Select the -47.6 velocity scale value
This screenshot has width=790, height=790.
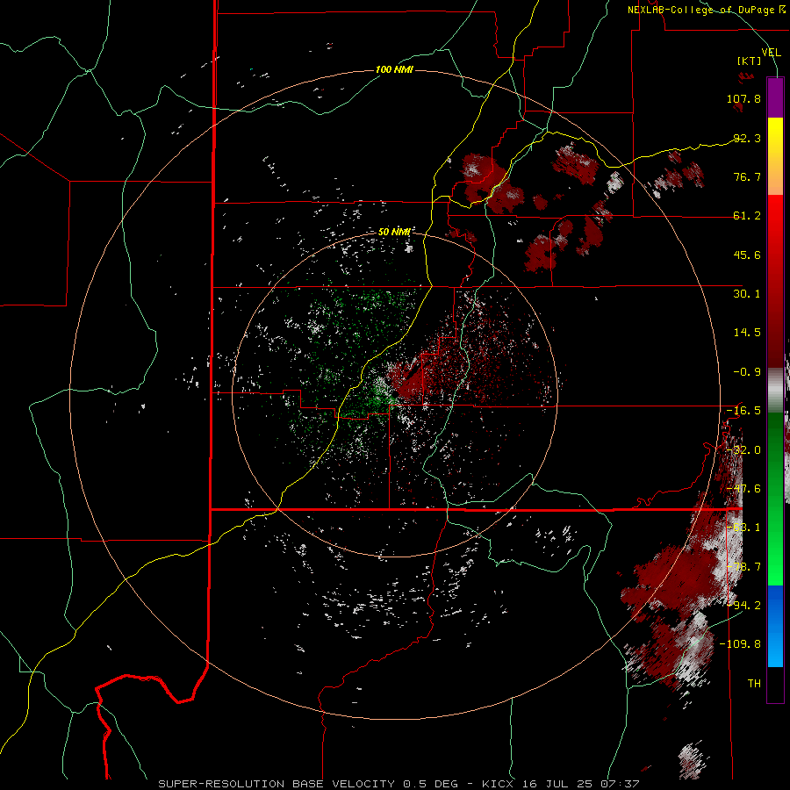743,489
